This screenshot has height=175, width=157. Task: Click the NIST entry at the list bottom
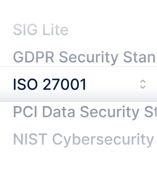(83, 139)
